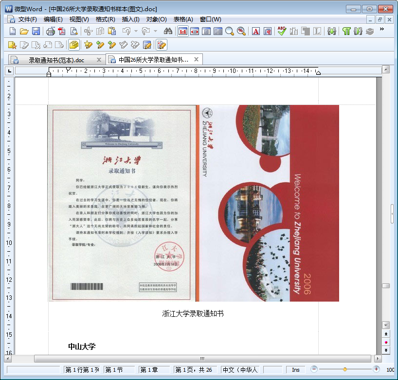Toggle the document markup pencil icon
This screenshot has width=398, height=380.
pos(162,45)
